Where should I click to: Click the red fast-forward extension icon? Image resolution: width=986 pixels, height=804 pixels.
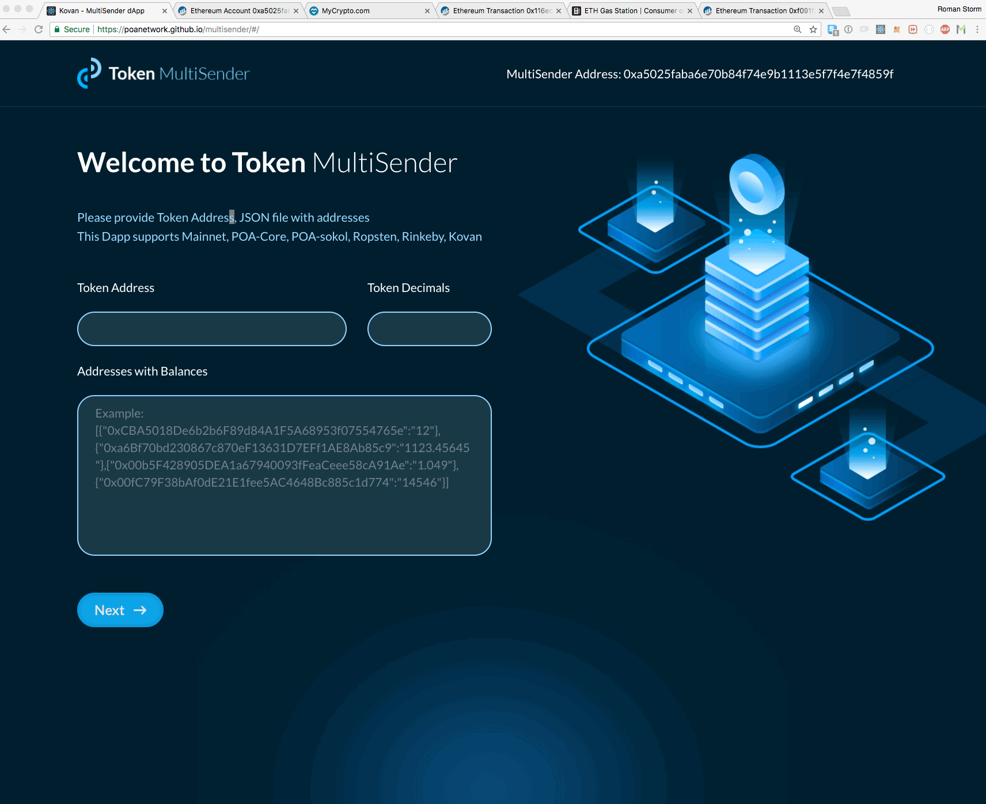(913, 29)
